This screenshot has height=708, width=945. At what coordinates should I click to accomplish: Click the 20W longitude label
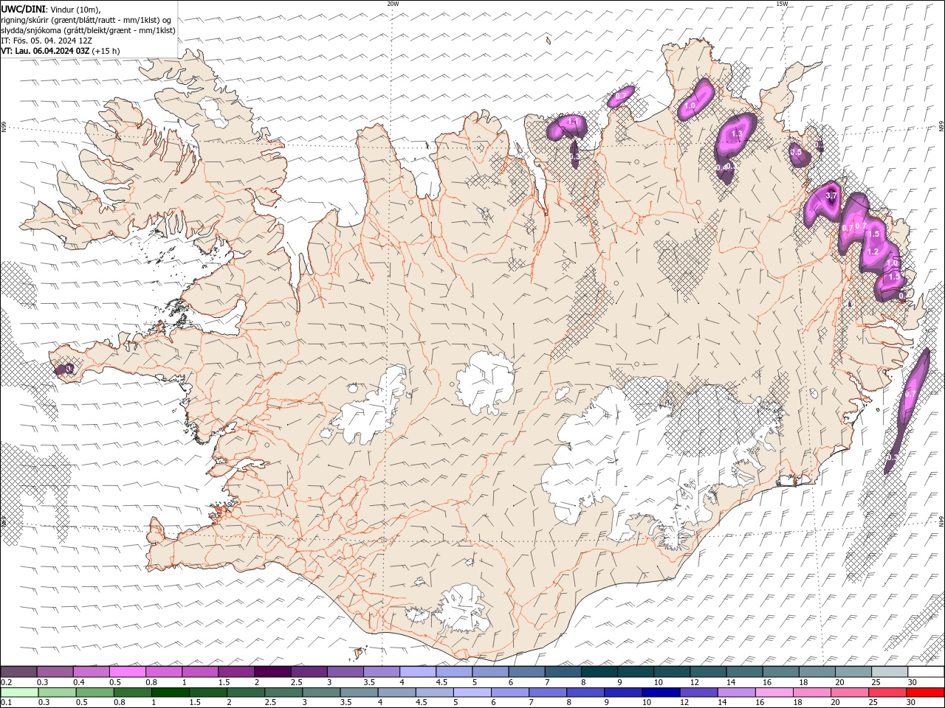tap(394, 4)
